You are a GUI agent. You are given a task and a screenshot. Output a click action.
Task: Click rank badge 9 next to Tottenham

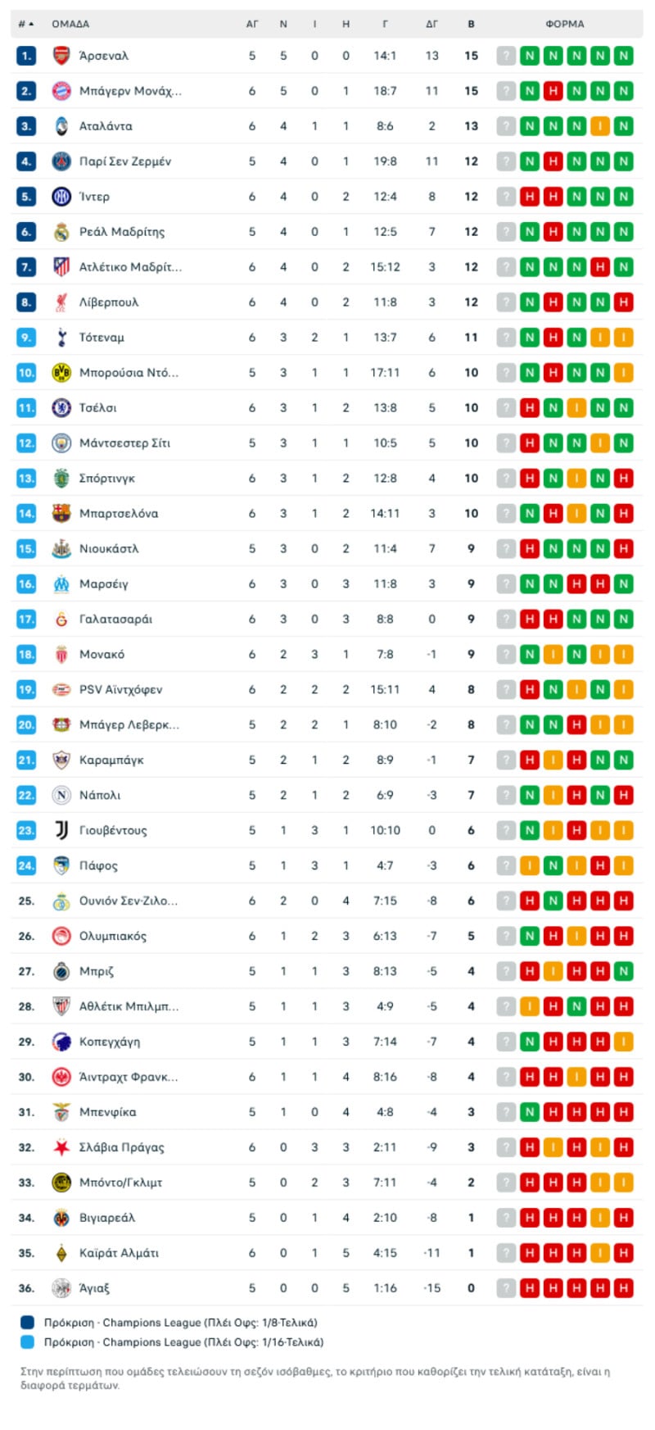point(26,338)
